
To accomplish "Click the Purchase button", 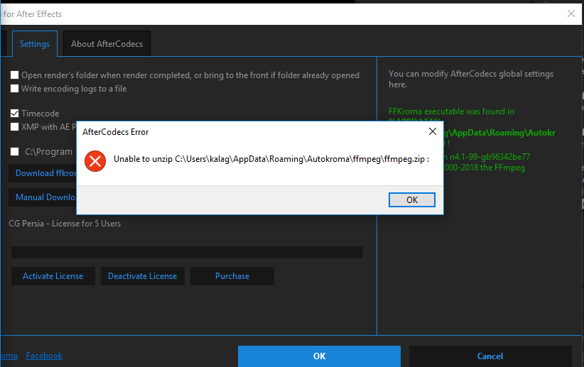I will pos(232,276).
